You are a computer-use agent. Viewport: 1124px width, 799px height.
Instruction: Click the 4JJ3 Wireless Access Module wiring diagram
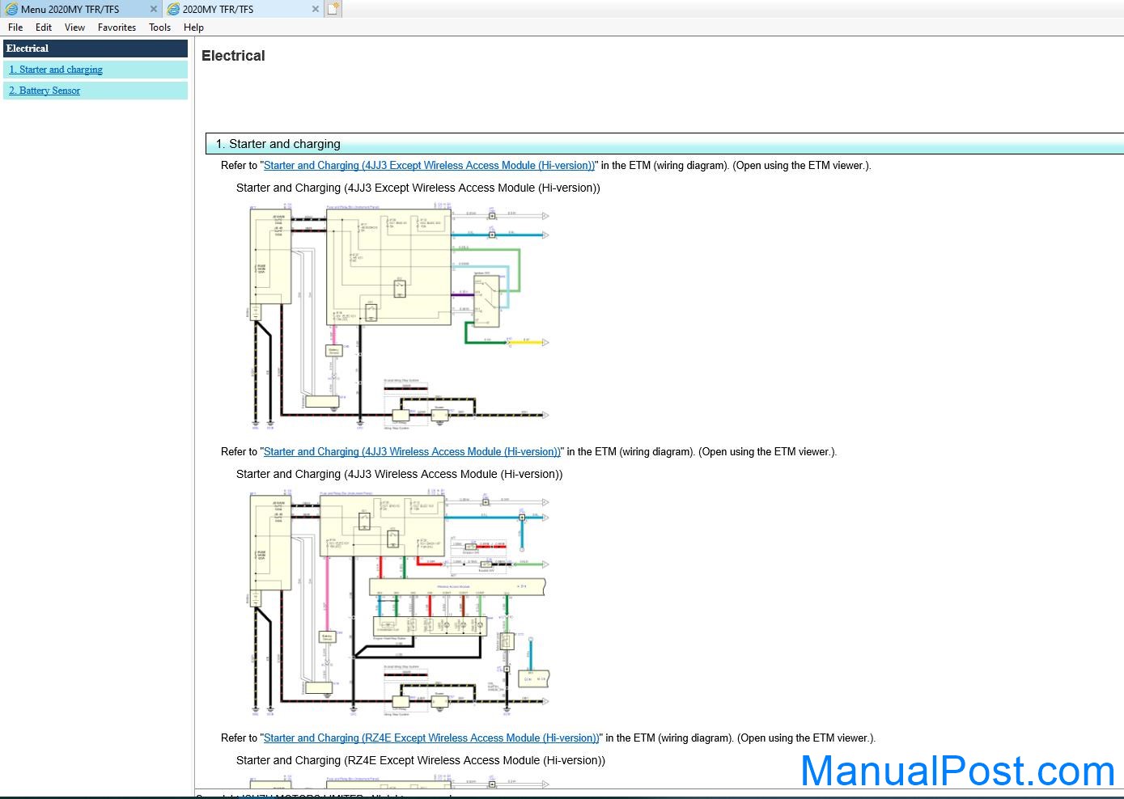[398, 602]
